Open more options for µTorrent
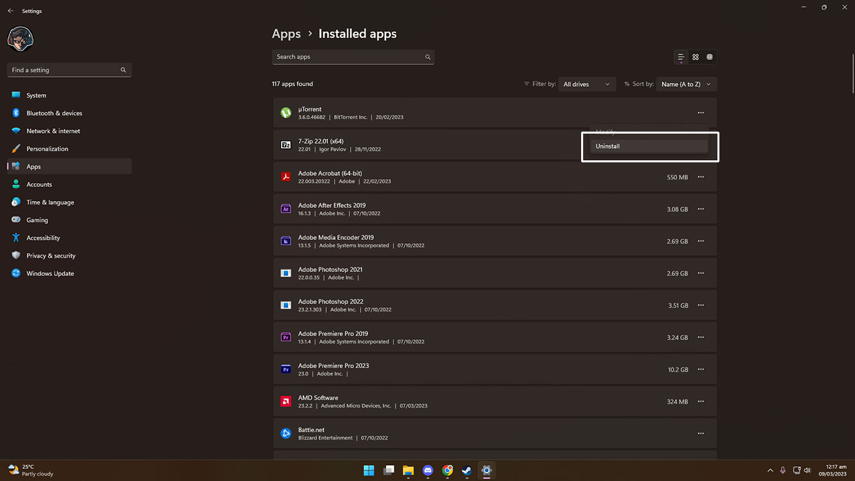Image resolution: width=855 pixels, height=481 pixels. pos(701,113)
